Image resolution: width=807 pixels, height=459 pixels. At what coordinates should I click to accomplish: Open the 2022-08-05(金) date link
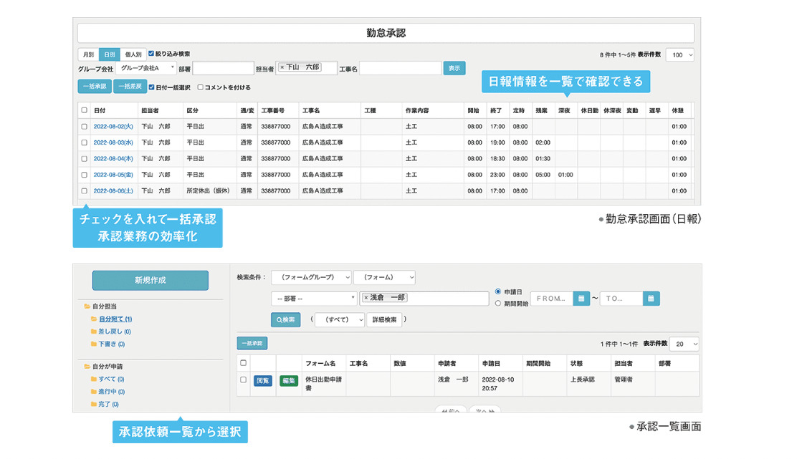(x=113, y=175)
